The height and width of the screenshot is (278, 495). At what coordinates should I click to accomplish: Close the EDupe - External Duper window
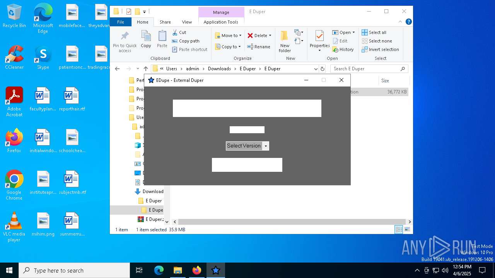click(x=341, y=80)
